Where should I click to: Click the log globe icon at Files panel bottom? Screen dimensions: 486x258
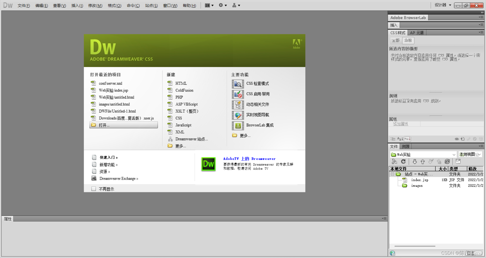pyautogui.click(x=392, y=253)
